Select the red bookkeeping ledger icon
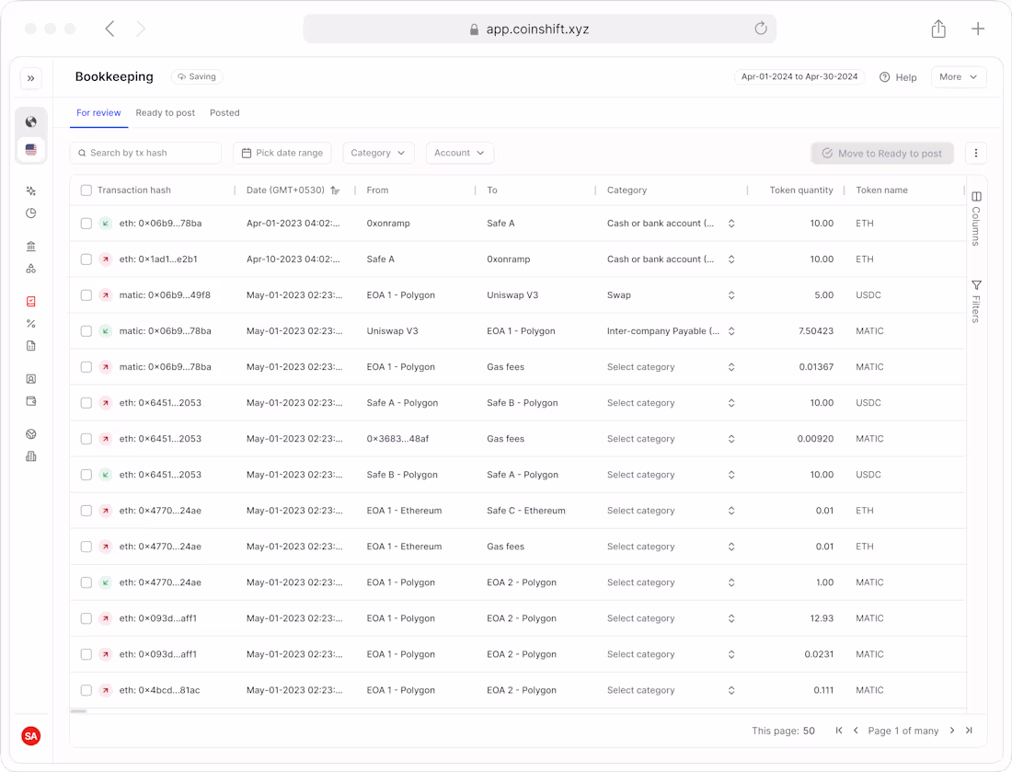The width and height of the screenshot is (1012, 772). tap(30, 301)
